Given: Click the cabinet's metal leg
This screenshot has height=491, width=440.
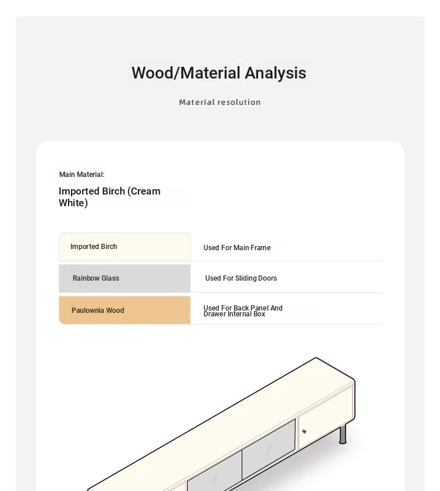Looking at the screenshot, I should [x=343, y=434].
